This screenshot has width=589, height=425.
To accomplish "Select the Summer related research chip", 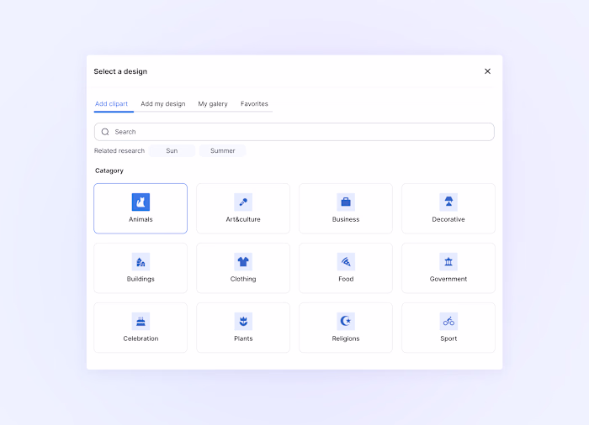I will click(222, 151).
